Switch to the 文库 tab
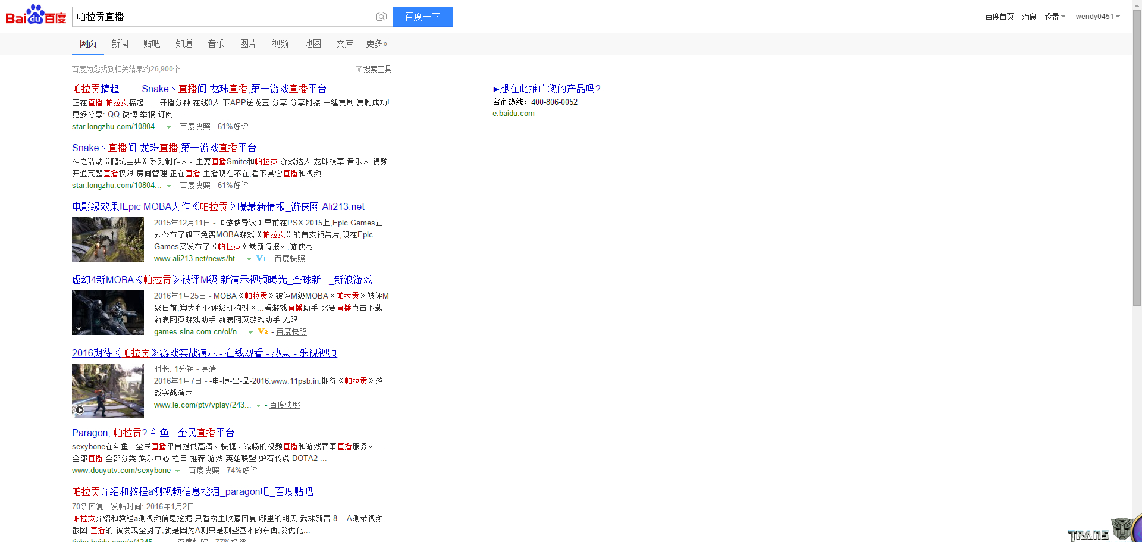This screenshot has height=542, width=1142. [x=344, y=43]
